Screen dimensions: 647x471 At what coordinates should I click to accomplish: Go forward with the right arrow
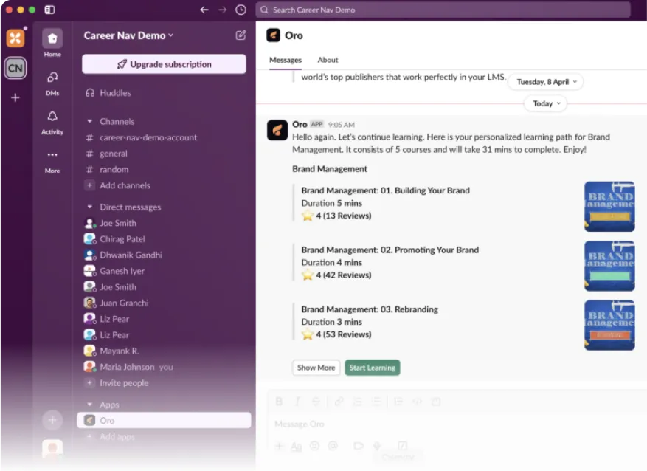tap(222, 10)
